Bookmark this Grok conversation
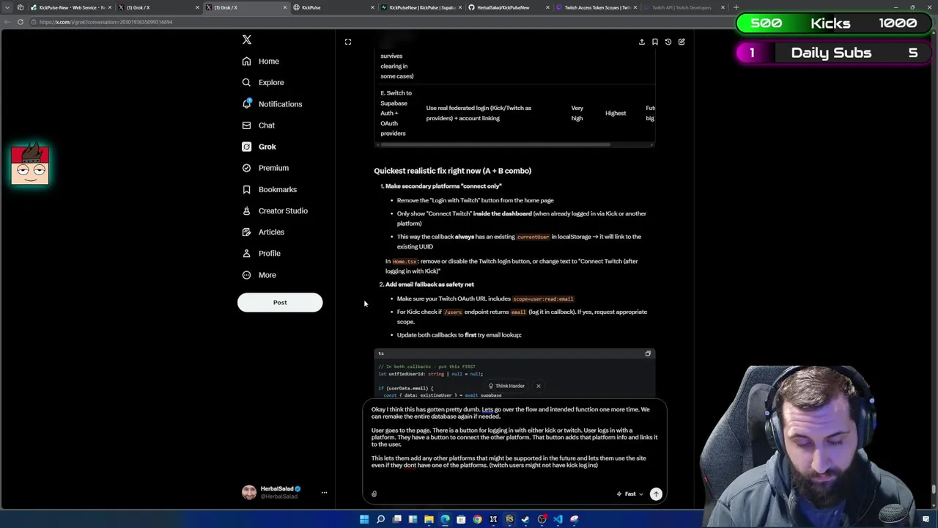Image resolution: width=938 pixels, height=528 pixels. coord(654,42)
